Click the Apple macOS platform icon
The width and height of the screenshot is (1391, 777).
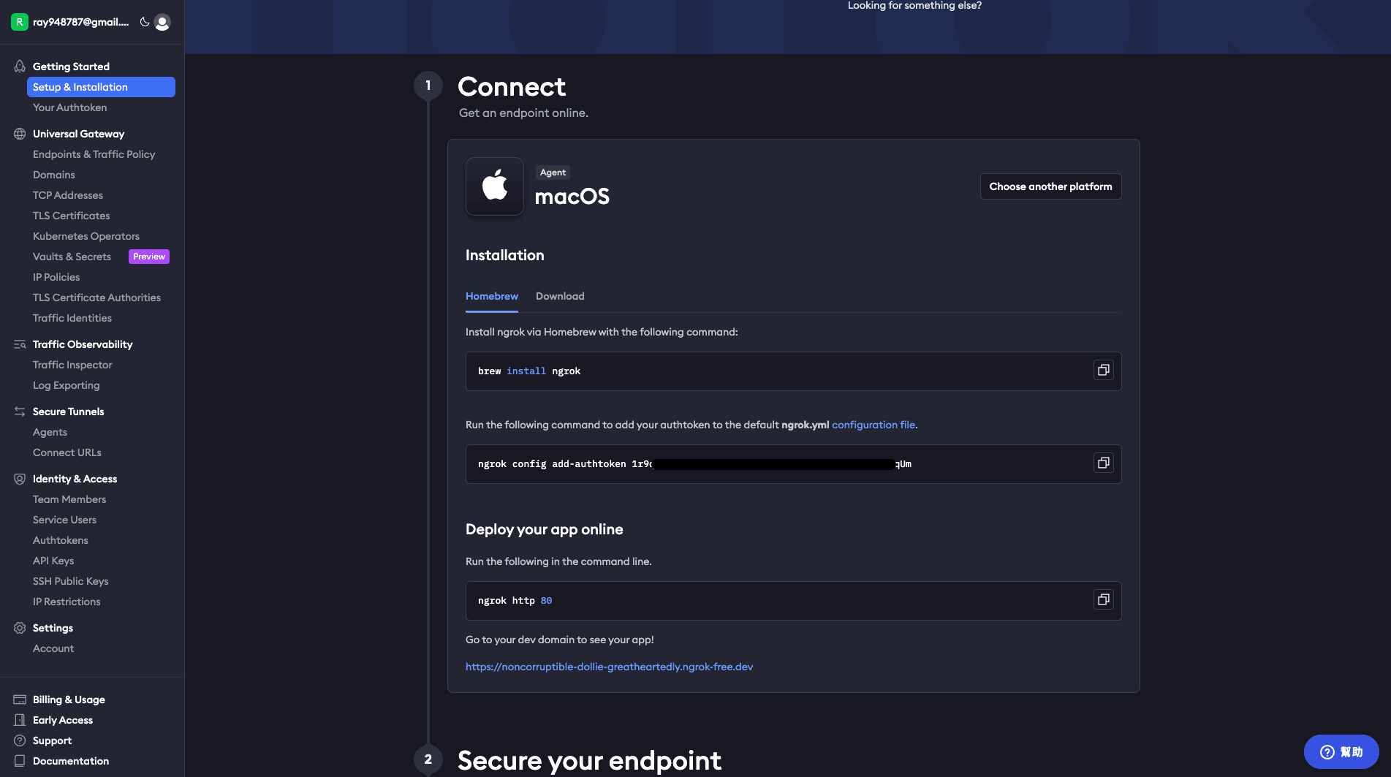click(x=495, y=186)
